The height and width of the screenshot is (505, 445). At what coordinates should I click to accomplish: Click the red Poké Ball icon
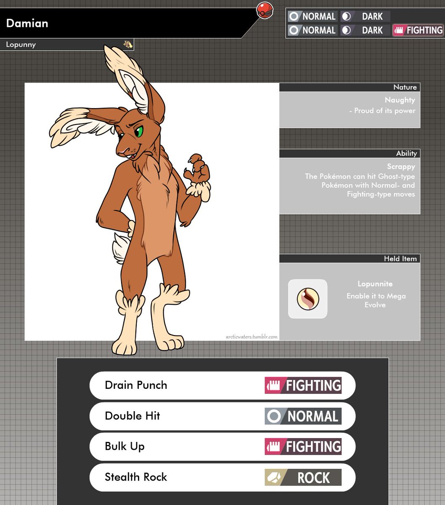pos(265,11)
